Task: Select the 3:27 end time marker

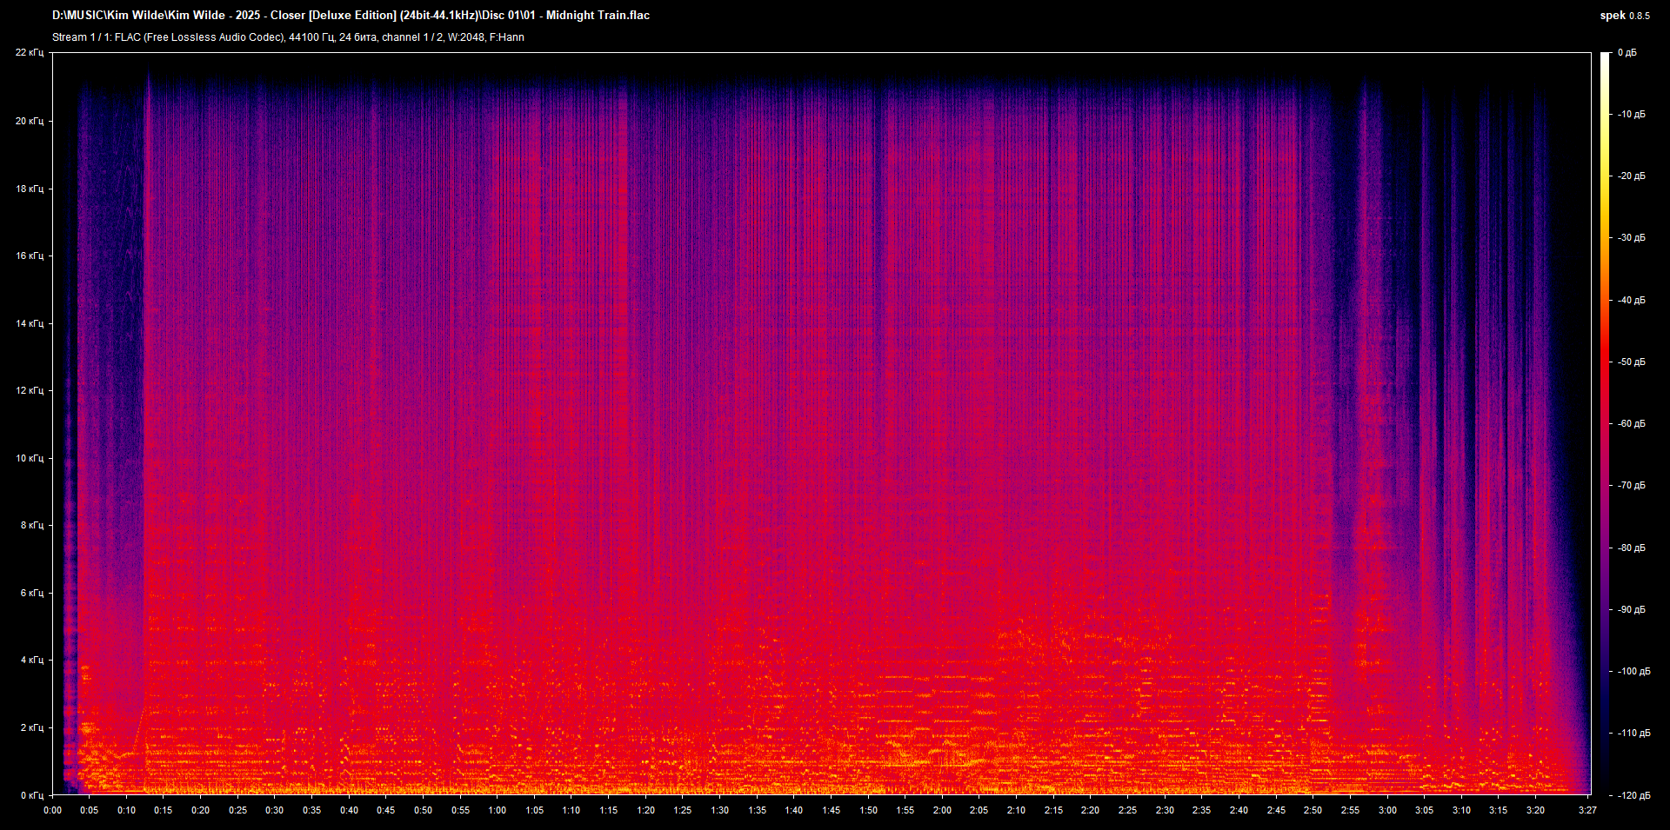Action: [x=1587, y=810]
